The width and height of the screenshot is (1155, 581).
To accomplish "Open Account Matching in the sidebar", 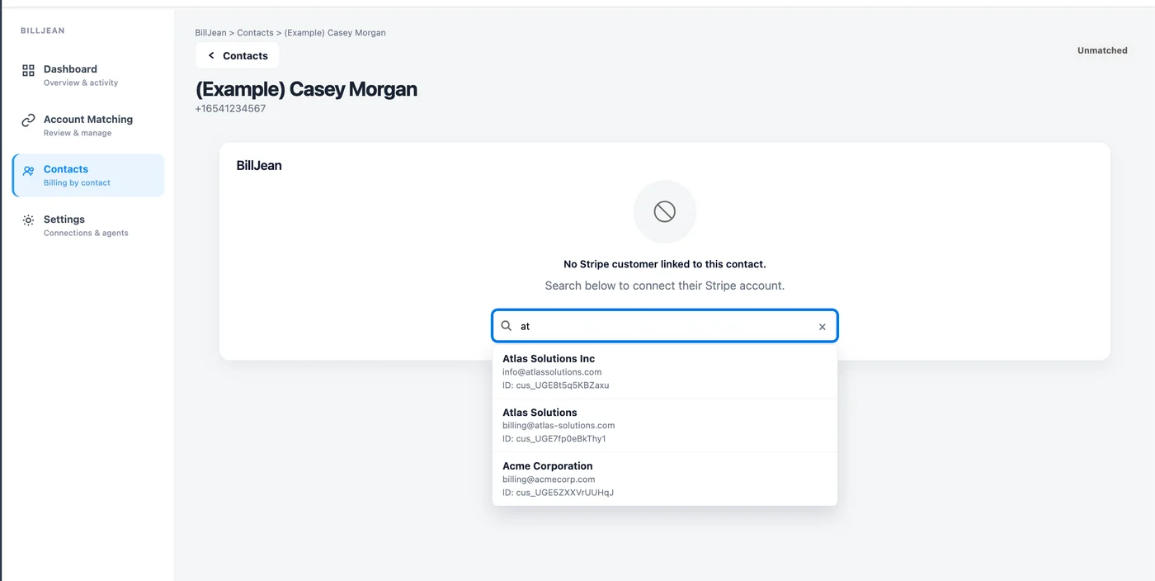I will point(88,125).
